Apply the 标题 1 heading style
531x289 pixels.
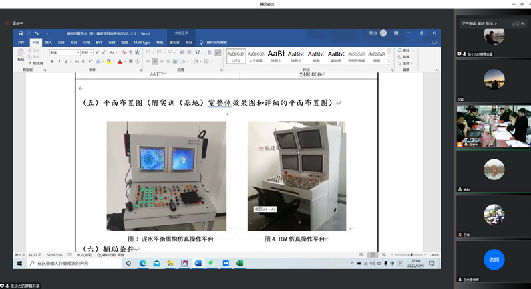pos(276,56)
